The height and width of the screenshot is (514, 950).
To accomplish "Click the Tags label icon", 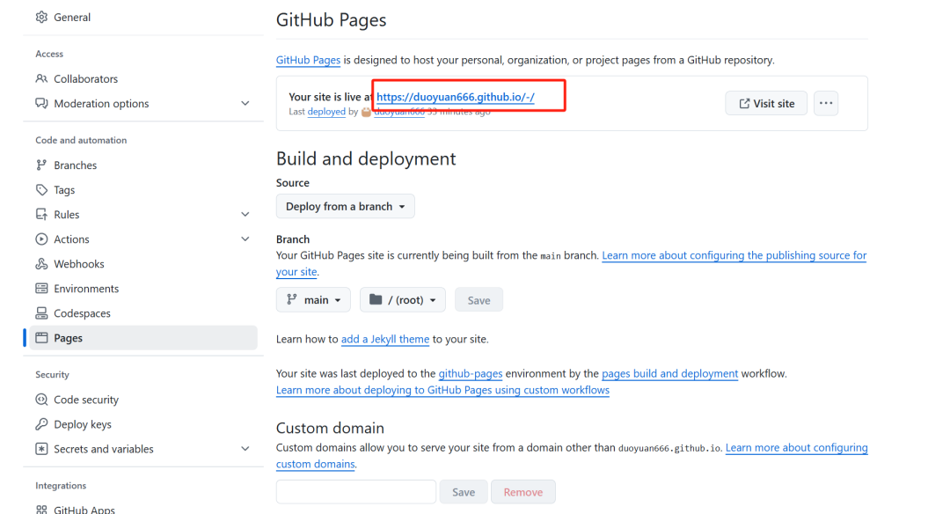I will [x=41, y=190].
